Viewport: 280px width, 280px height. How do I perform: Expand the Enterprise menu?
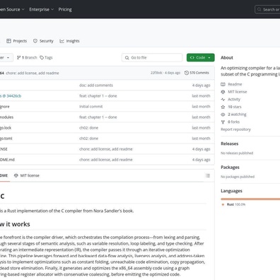click(x=42, y=9)
